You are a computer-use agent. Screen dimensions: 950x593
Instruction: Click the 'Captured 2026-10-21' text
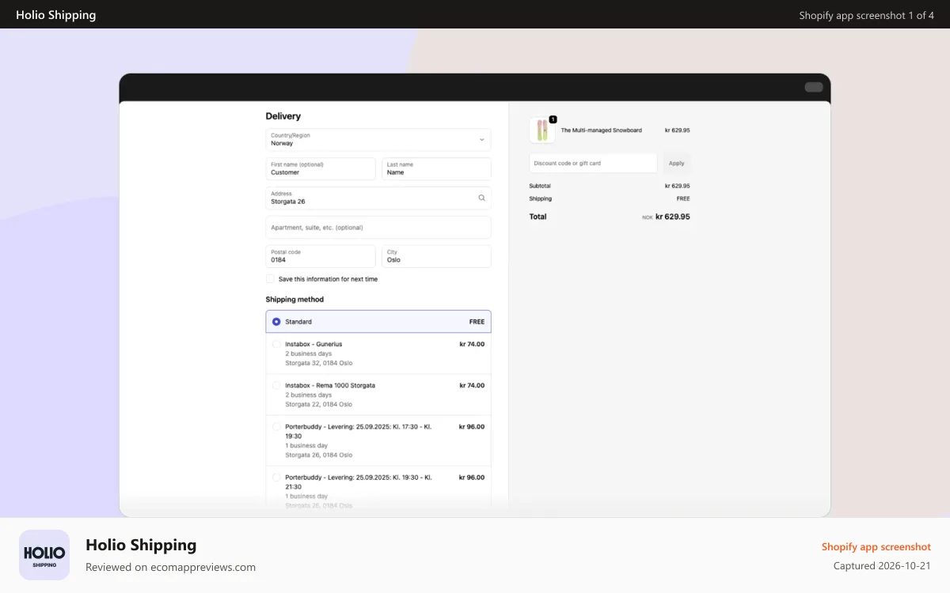[882, 566]
